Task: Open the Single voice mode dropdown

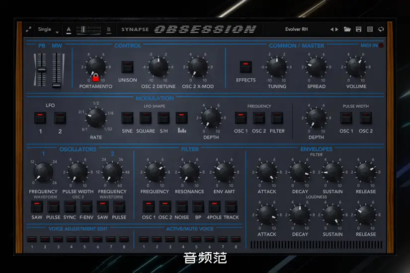Action: coord(48,29)
